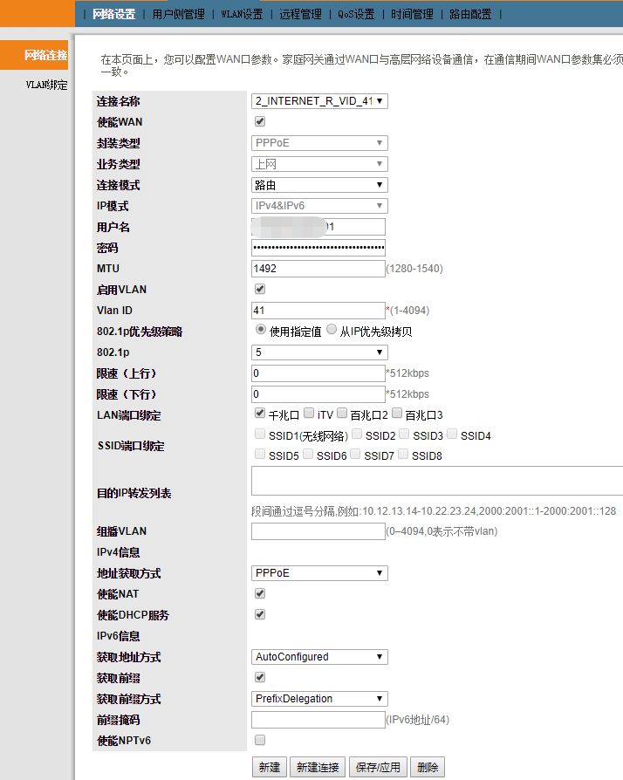Screen dimensions: 623x780
Task: Select the 从IP优先级拷贝 radio button
Action: 332,329
